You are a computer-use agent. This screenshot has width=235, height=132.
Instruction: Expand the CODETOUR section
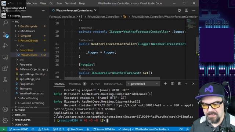point(21,125)
